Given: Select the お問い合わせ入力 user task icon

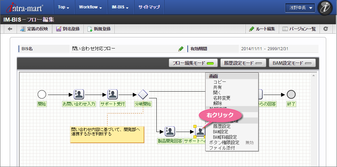Looking at the screenshot, I should [x=79, y=94].
